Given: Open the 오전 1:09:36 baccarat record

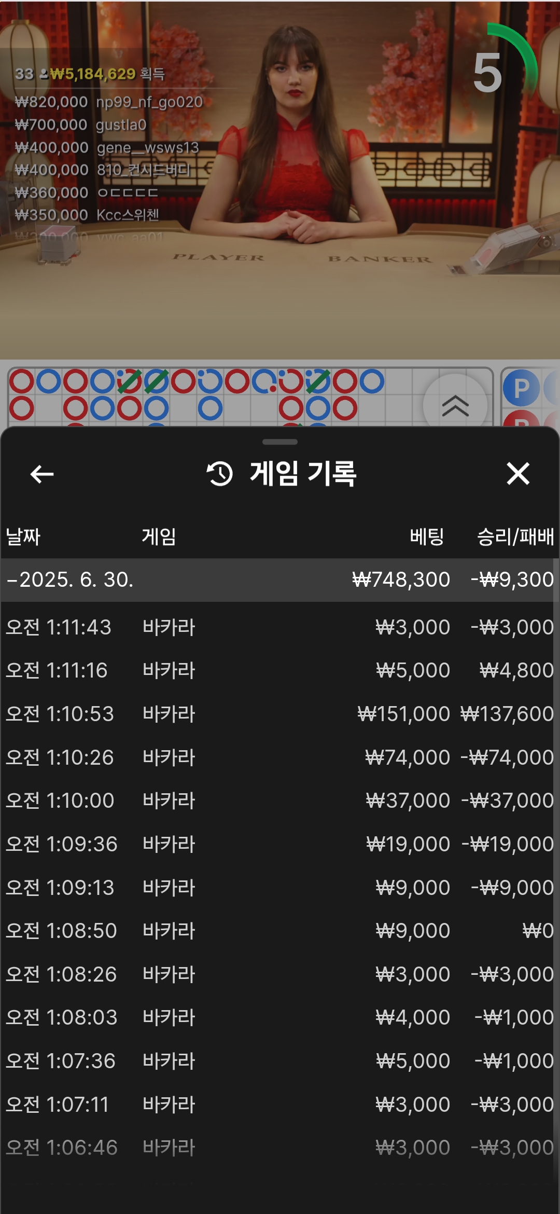Looking at the screenshot, I should coord(280,844).
